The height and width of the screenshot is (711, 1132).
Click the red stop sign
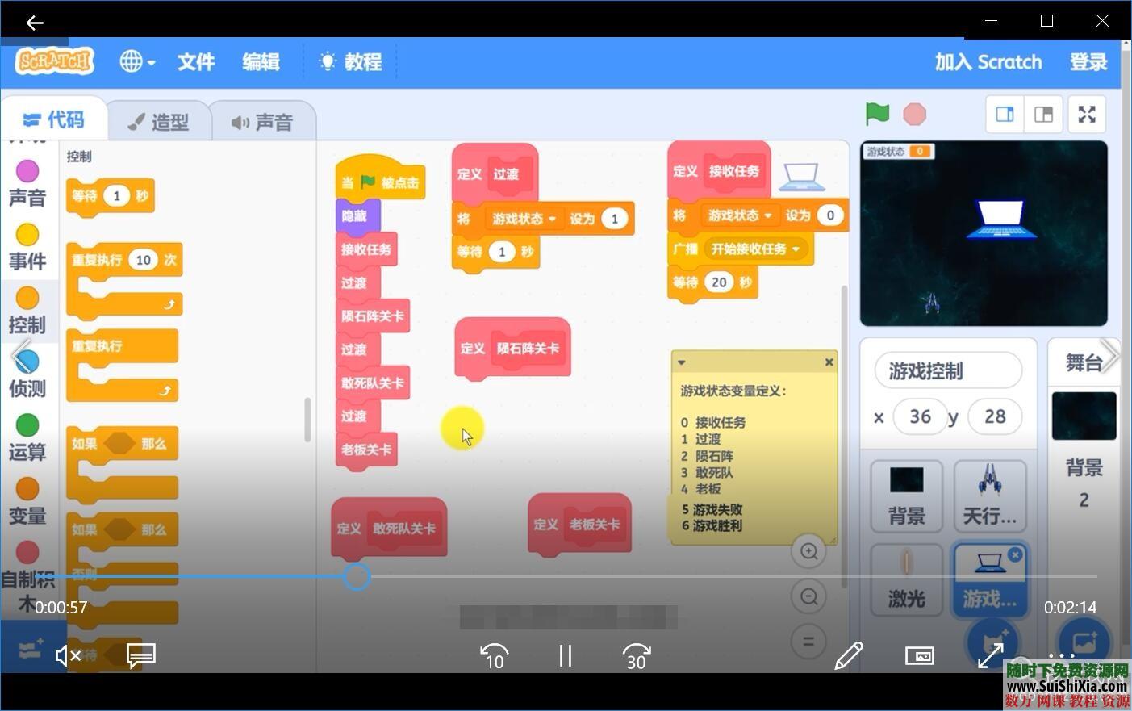[914, 115]
